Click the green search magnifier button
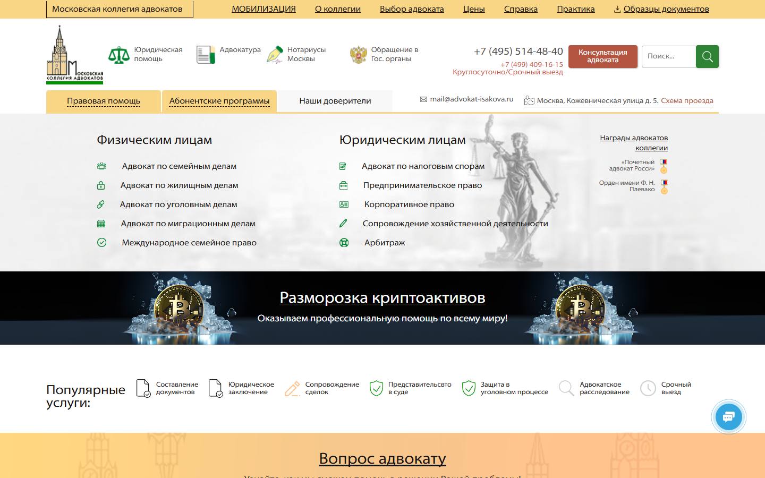765x478 pixels. (707, 56)
